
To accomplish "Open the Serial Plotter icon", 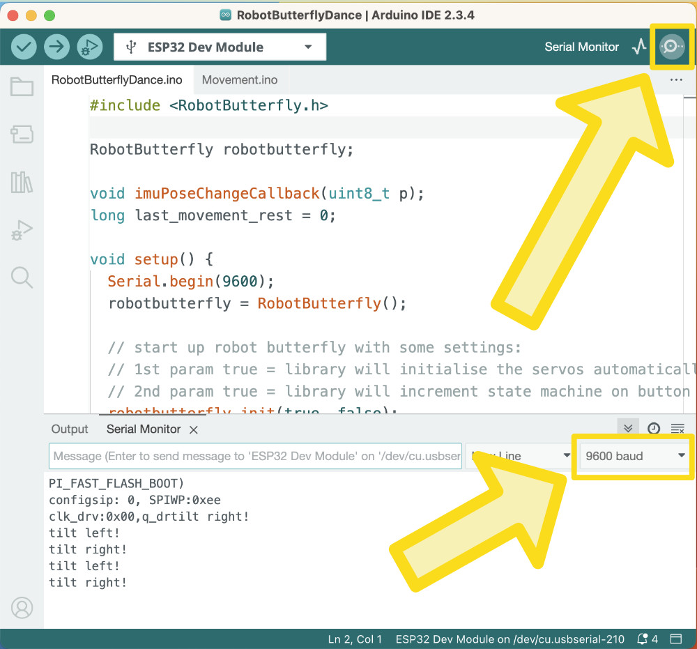I will (639, 46).
